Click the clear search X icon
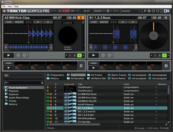This screenshot has width=173, height=132. (x=42, y=83)
